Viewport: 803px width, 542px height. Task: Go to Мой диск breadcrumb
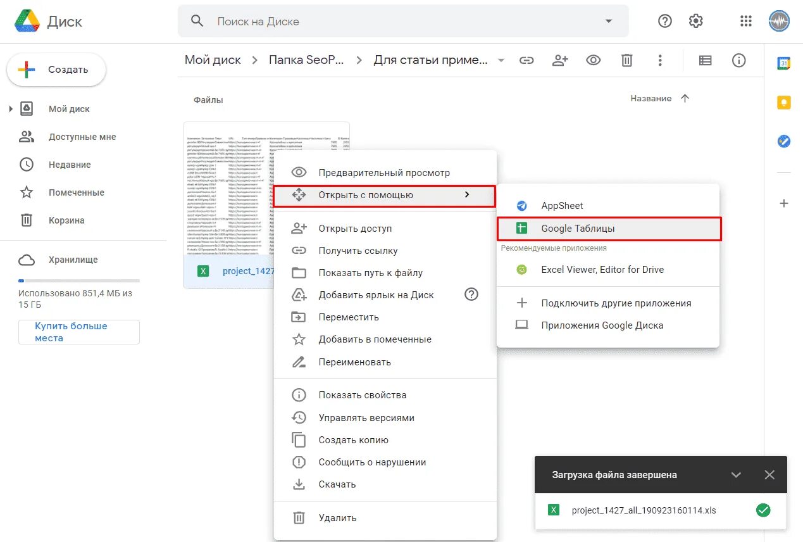coord(213,60)
